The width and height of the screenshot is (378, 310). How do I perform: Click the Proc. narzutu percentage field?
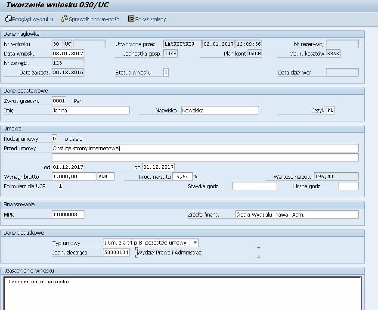(x=183, y=177)
